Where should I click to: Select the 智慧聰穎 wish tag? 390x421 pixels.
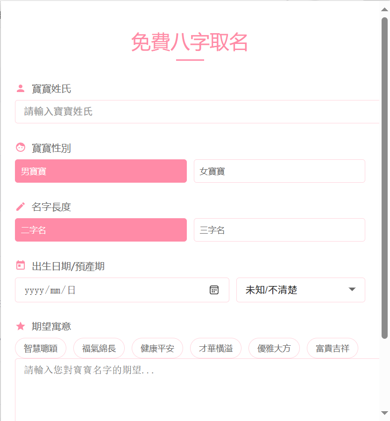(40, 348)
